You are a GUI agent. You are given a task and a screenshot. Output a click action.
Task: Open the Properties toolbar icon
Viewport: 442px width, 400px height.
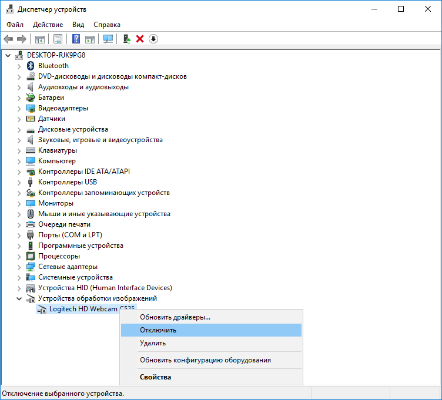(x=58, y=39)
